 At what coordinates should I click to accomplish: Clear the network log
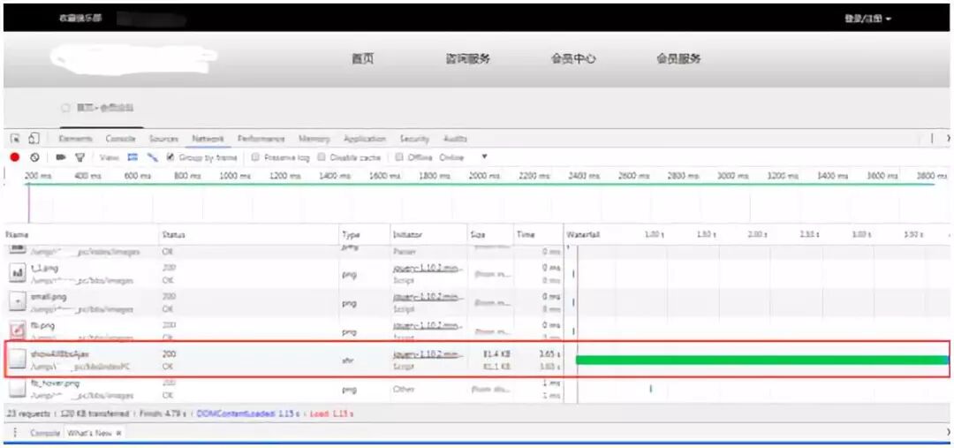click(34, 157)
